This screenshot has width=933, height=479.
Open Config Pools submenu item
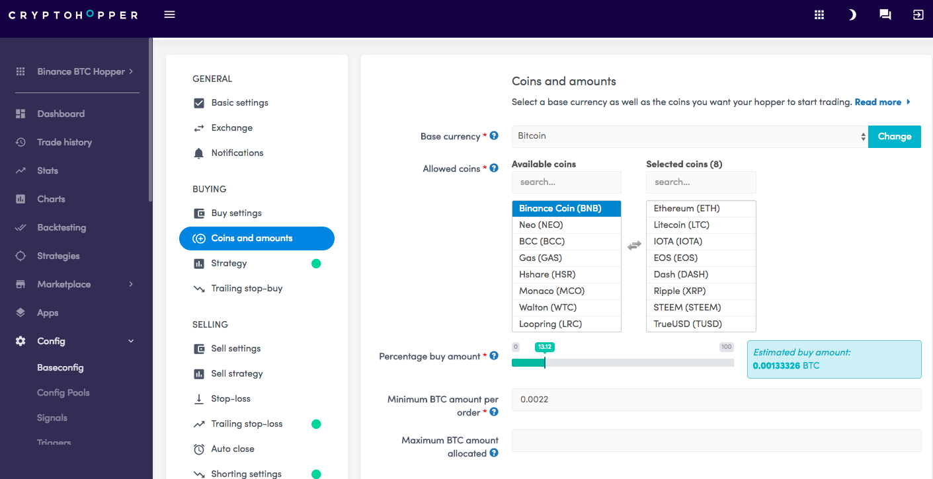(x=63, y=392)
